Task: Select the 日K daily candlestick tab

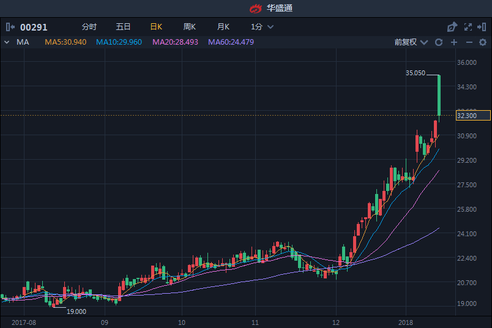Action: 156,27
